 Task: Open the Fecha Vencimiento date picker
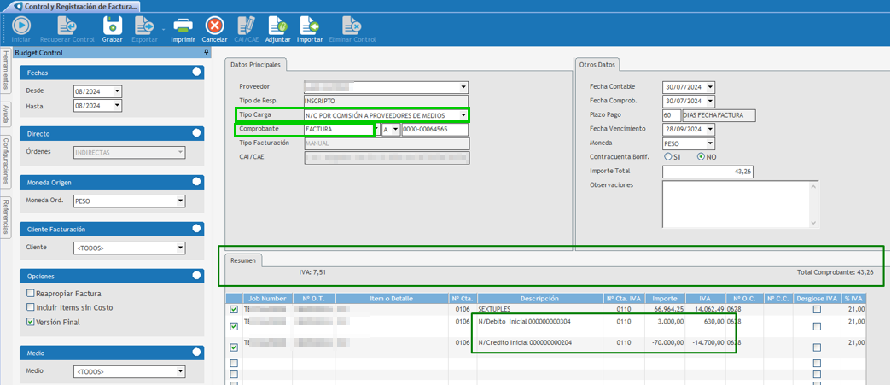(710, 130)
